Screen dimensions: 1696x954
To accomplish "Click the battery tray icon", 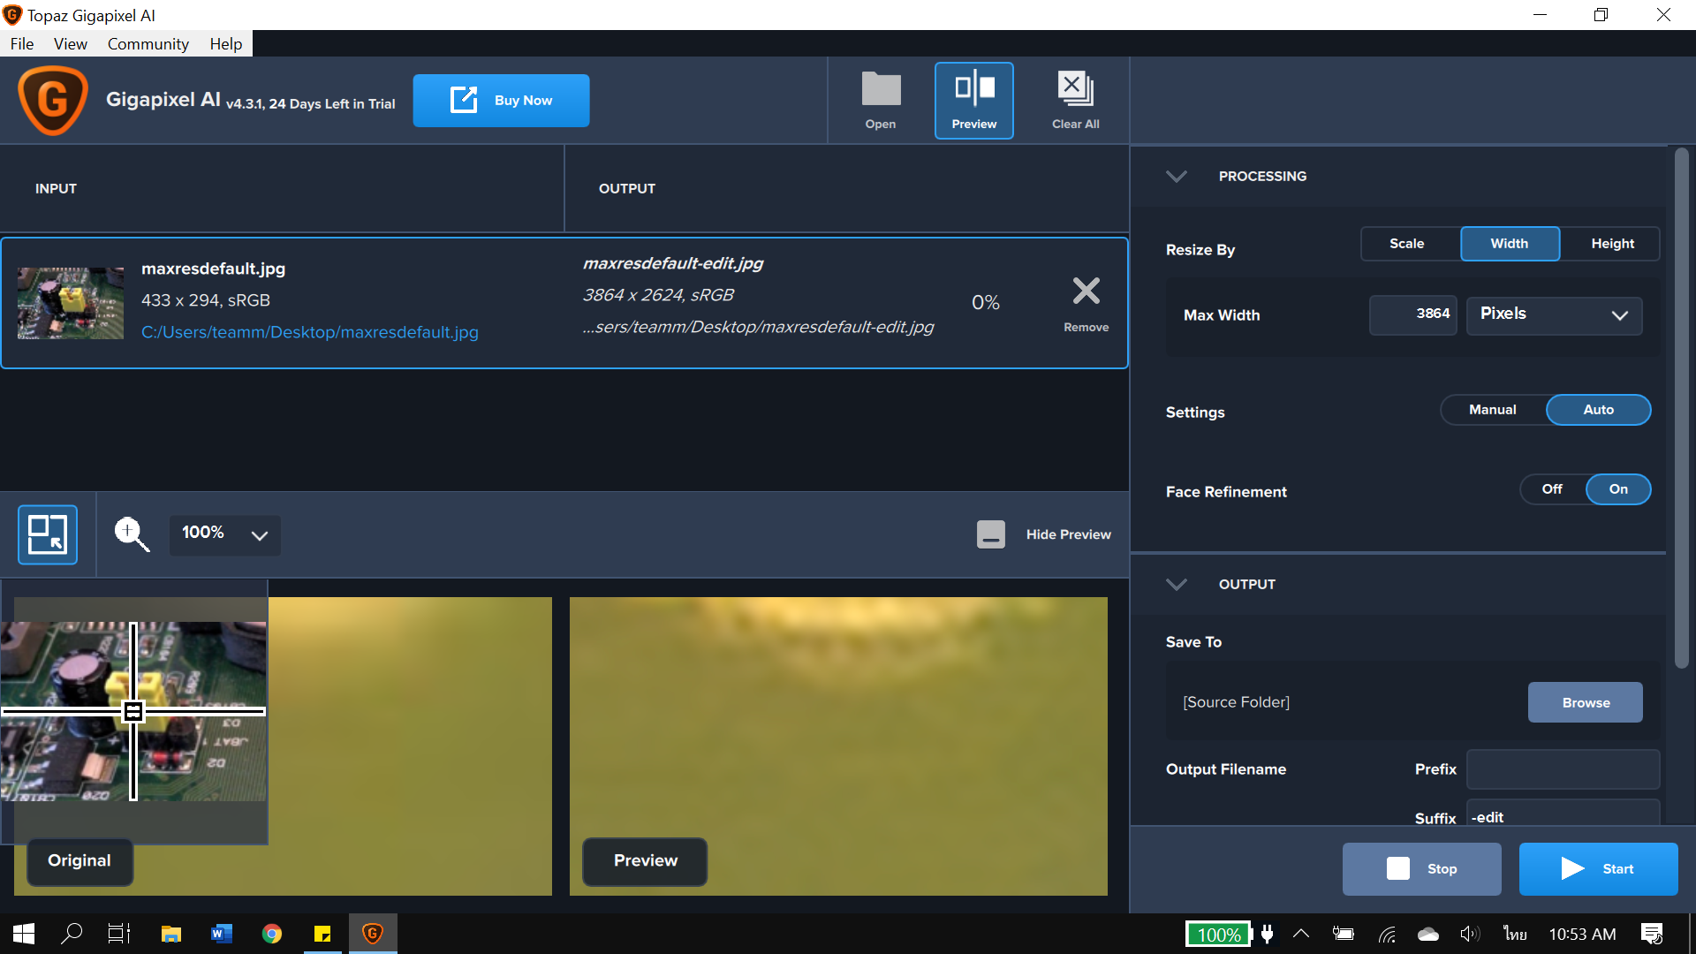I will coord(1344,934).
